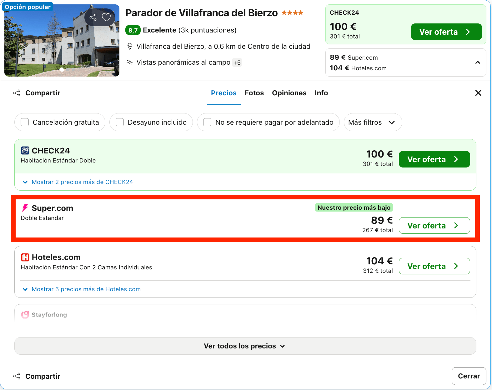This screenshot has width=492, height=390.
Task: Click the bottom Compartir label
Action: pos(43,376)
